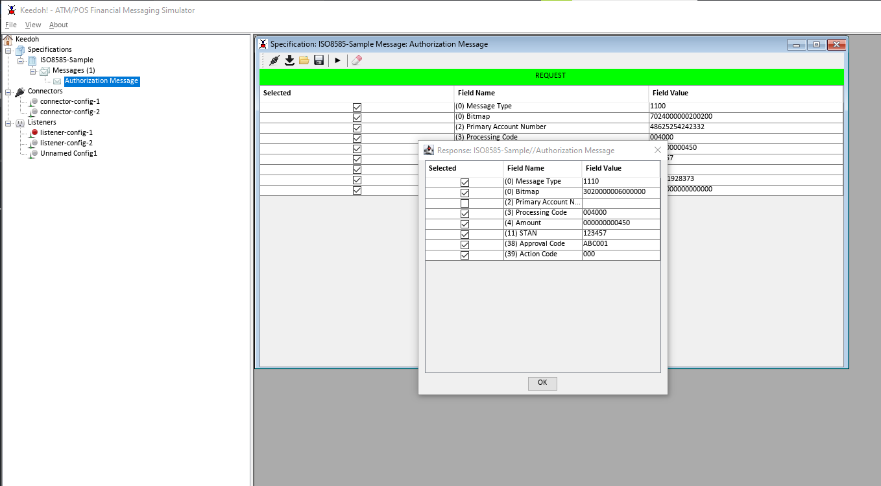Screen dimensions: 881x486
Task: Click the Listeners socket icon in tree
Action: (x=19, y=123)
